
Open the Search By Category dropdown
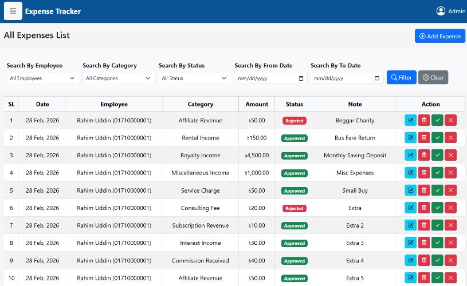(118, 78)
